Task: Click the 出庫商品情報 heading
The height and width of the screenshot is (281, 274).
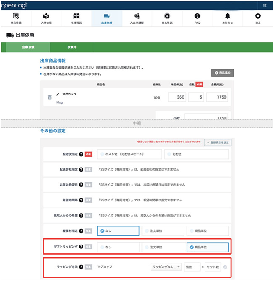Action: pyautogui.click(x=53, y=61)
